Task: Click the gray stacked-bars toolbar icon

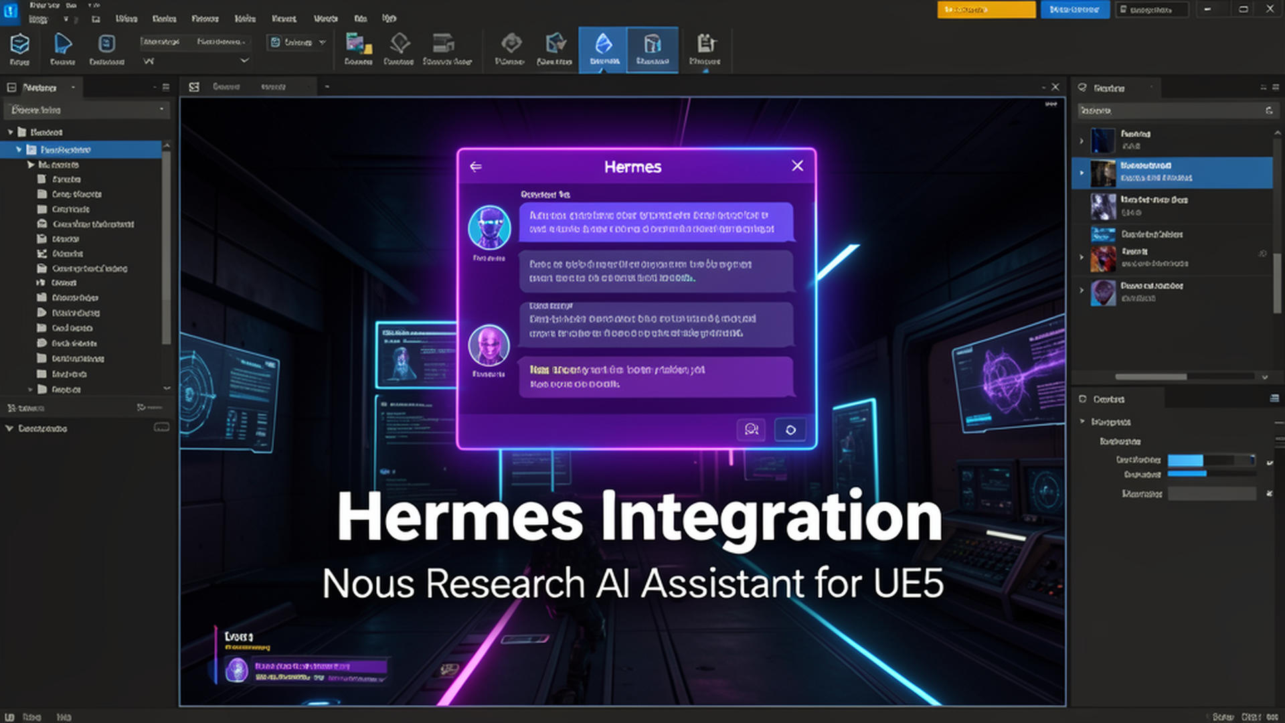Action: coord(443,44)
